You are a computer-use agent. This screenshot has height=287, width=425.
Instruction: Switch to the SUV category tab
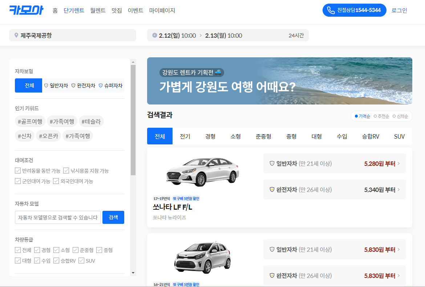(x=399, y=136)
